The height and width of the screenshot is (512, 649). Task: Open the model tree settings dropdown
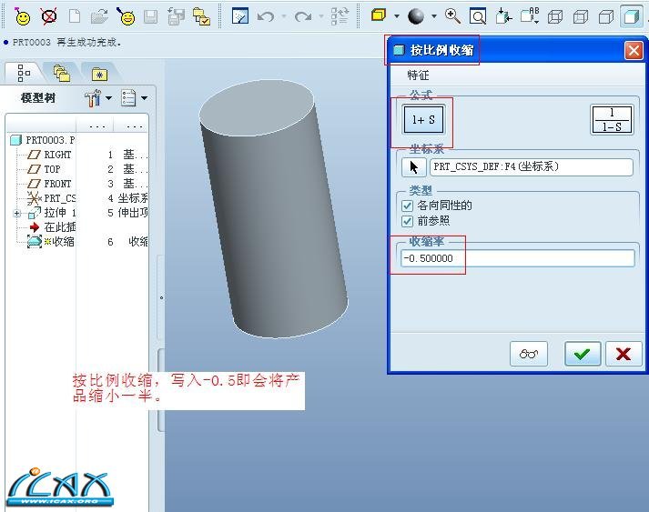tap(96, 97)
